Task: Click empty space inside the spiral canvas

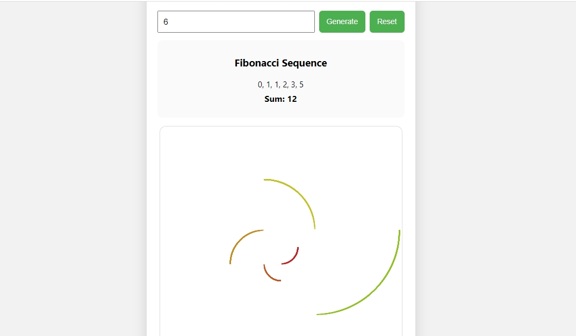Action: click(x=204, y=161)
